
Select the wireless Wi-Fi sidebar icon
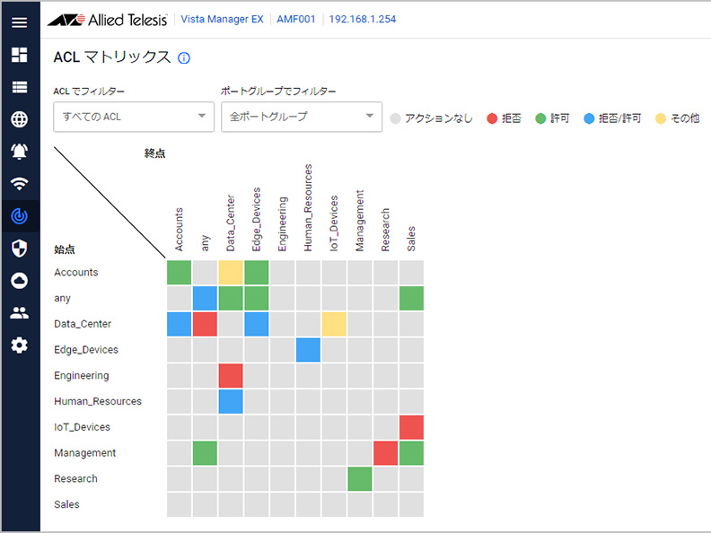click(x=19, y=184)
